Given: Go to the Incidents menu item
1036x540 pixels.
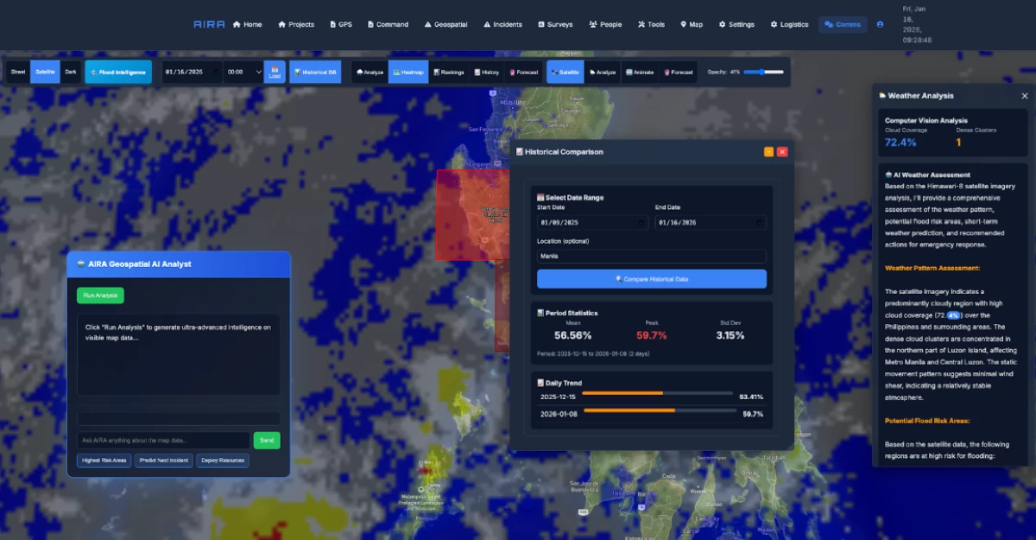Looking at the screenshot, I should pos(502,24).
